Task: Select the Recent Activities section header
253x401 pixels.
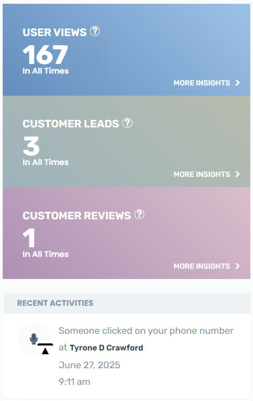Action: [55, 303]
